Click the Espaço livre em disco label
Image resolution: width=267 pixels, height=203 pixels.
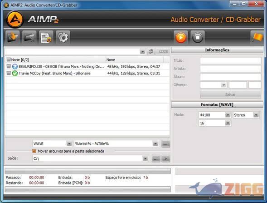[123, 178]
